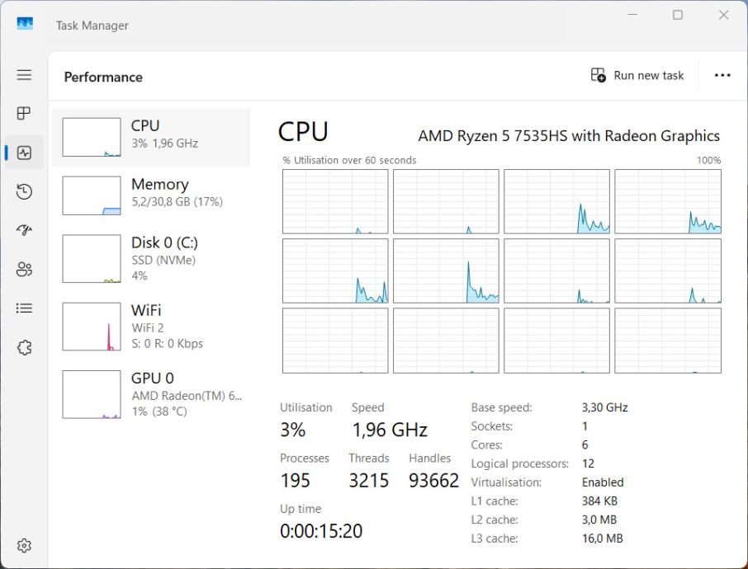Open the three-dots more options menu

pyautogui.click(x=722, y=76)
